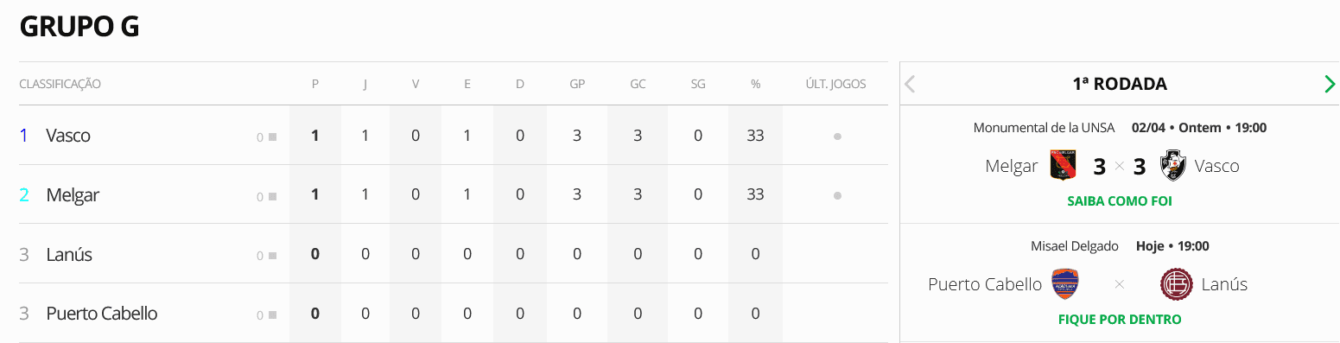
Task: Click Vasco's position change indicator square
Action: click(x=272, y=137)
